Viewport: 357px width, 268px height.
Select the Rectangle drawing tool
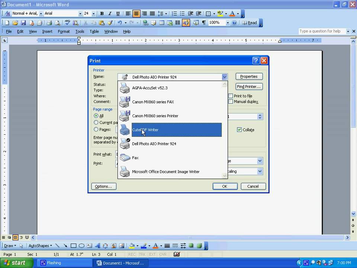tap(73, 246)
